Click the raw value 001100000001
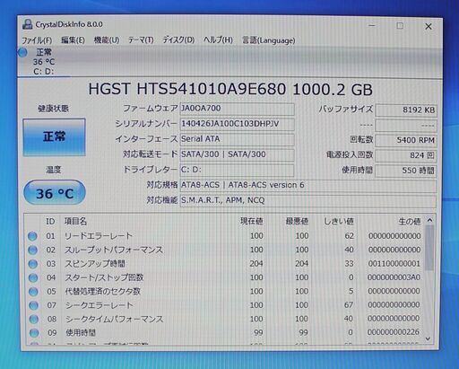This screenshot has height=369, width=459. tap(394, 264)
